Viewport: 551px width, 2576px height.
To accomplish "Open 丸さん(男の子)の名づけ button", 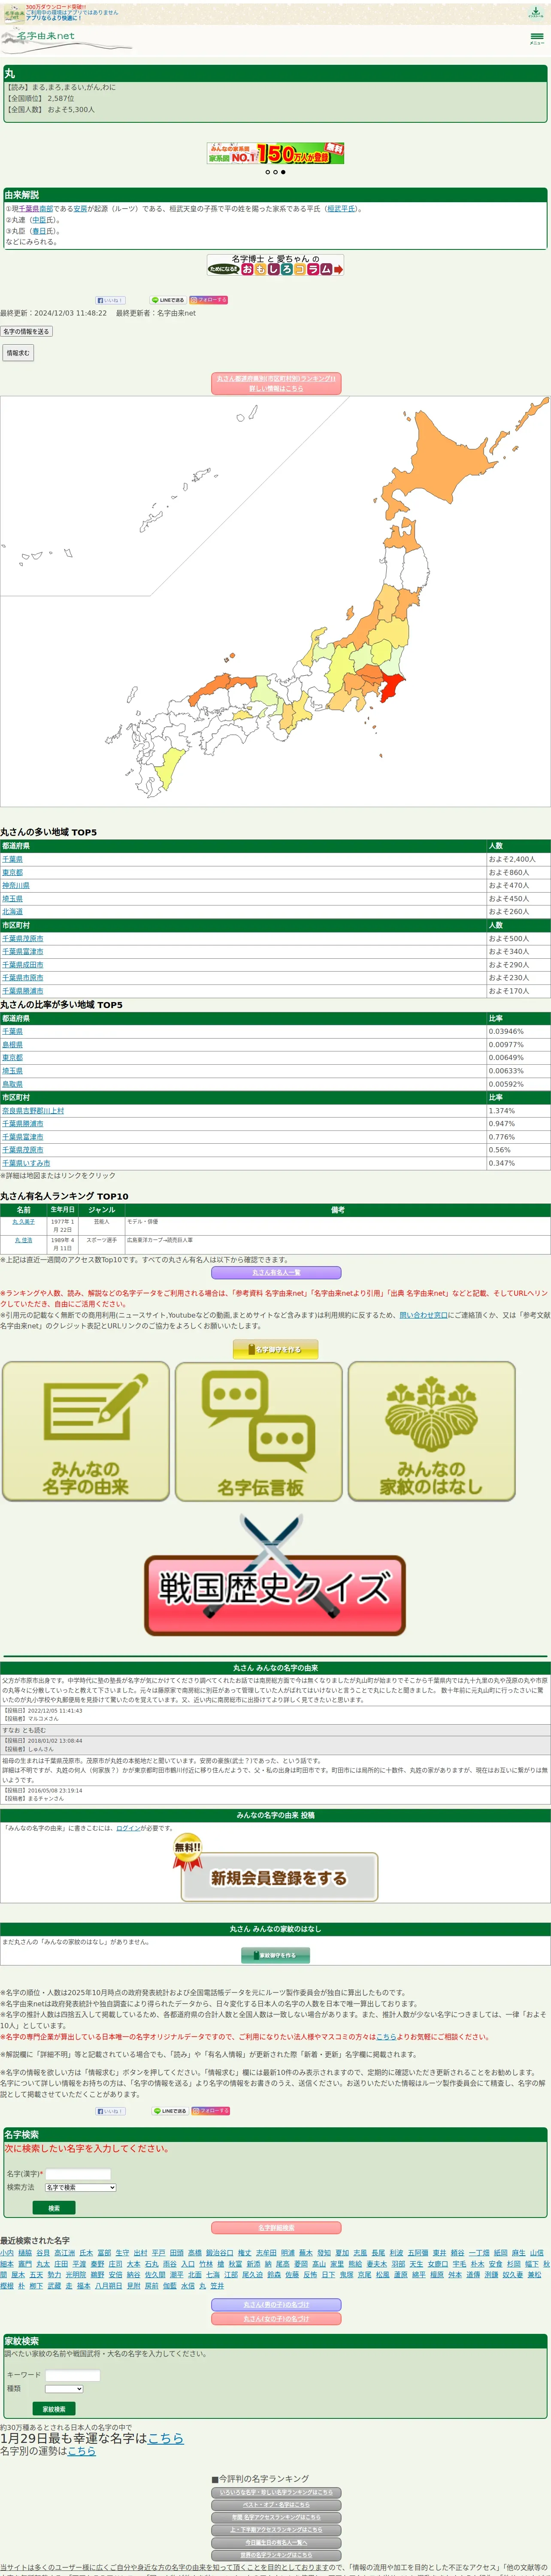I will point(276,2305).
